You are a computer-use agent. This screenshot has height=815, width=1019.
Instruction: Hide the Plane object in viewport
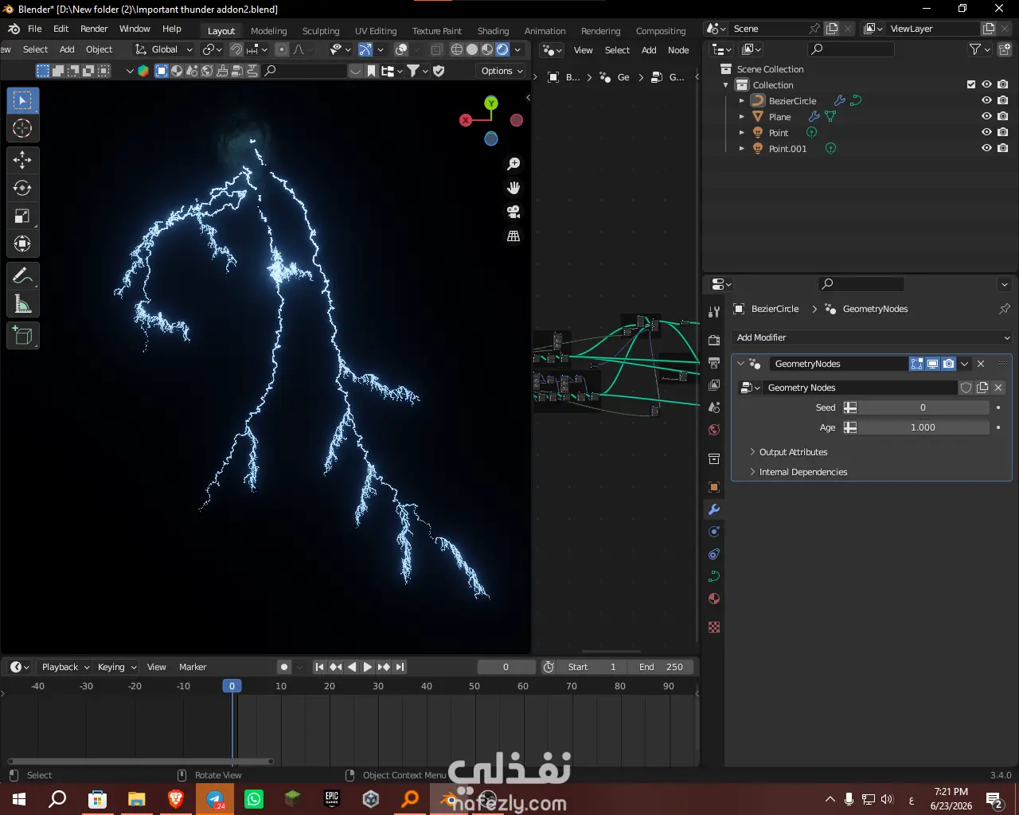pos(986,116)
